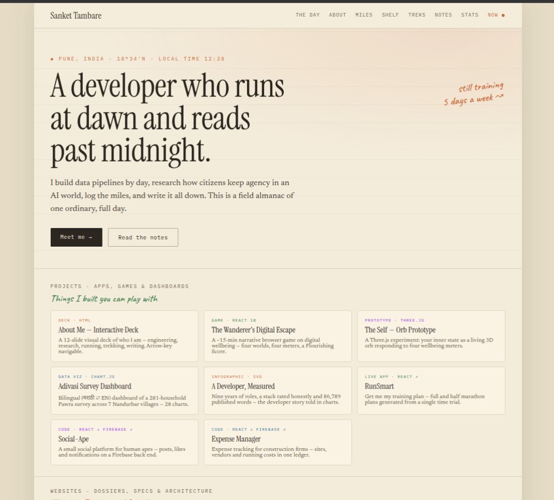554x500 pixels.
Task: Open The Self — Orb Prototype card
Action: coord(431,336)
